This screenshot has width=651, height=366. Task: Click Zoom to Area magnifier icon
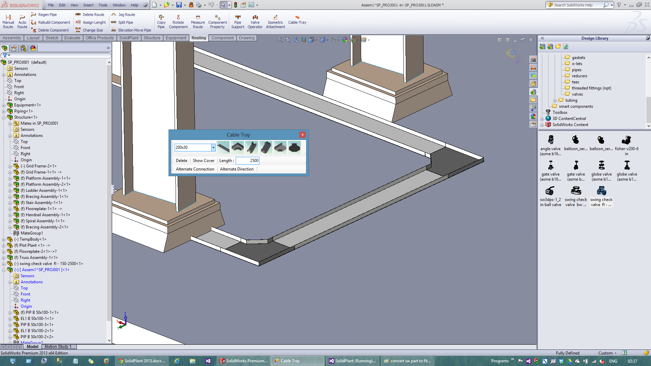point(288,40)
